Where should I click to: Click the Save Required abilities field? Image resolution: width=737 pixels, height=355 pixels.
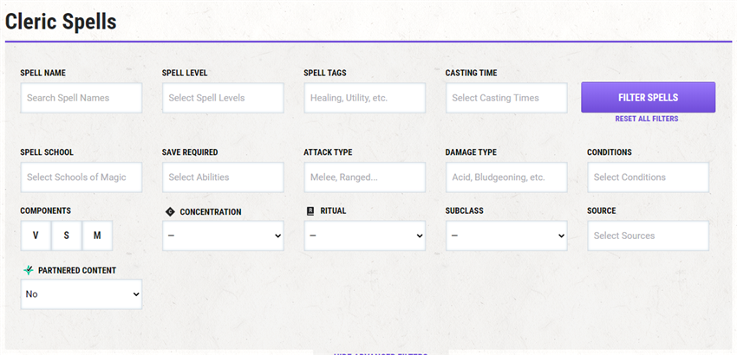coord(223,177)
